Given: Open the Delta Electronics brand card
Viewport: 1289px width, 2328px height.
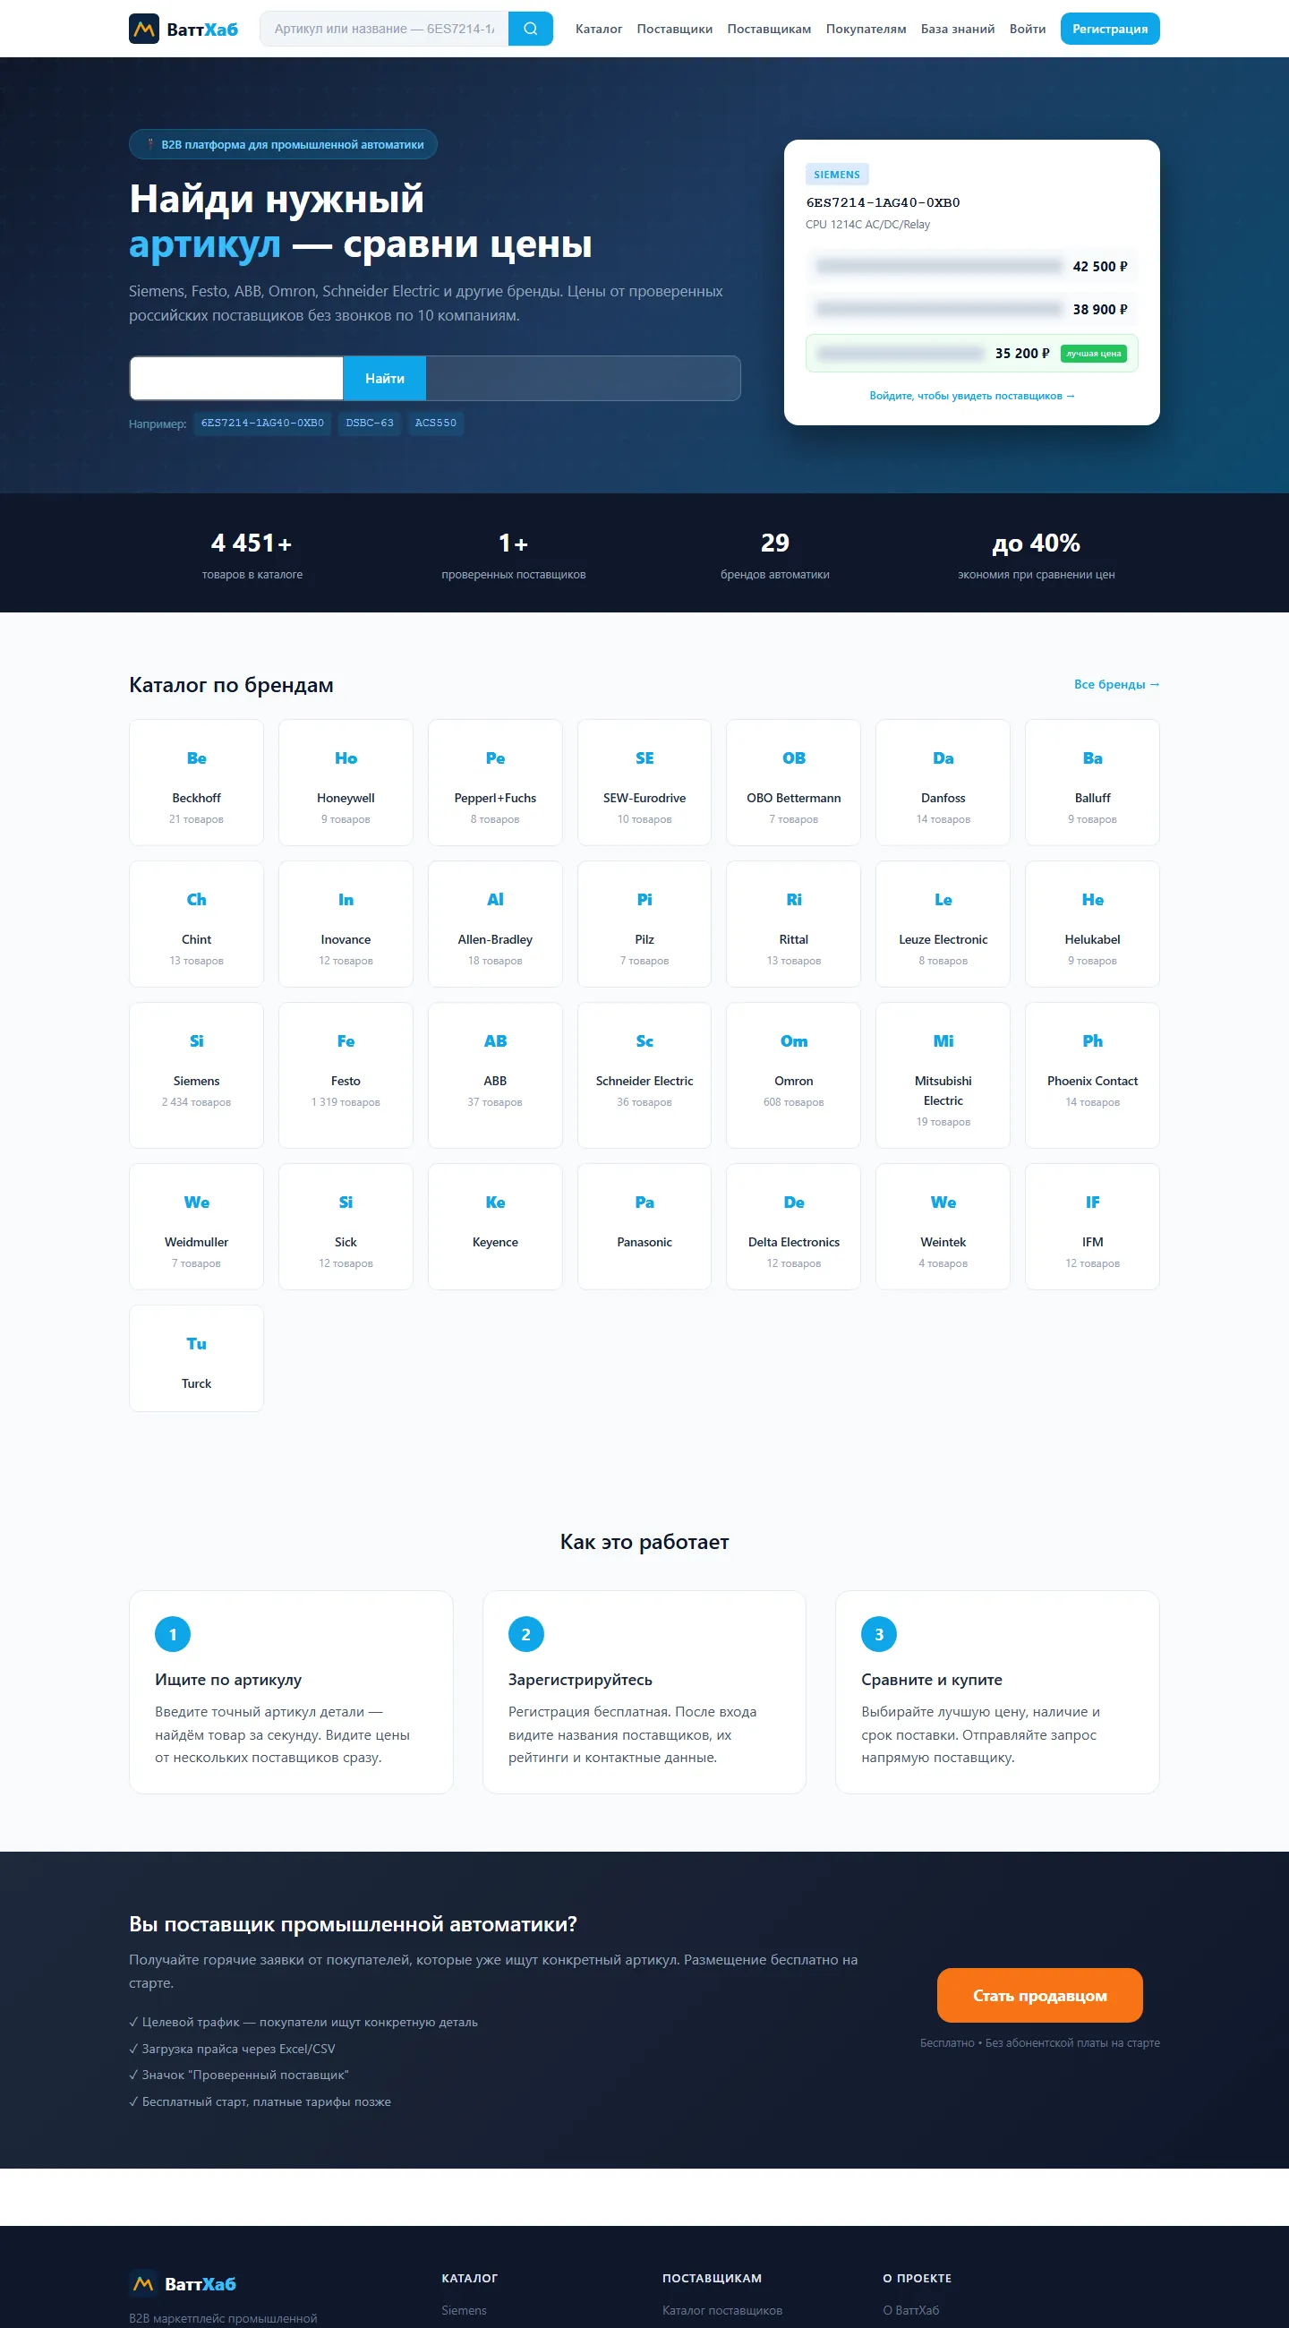Looking at the screenshot, I should click(794, 1227).
